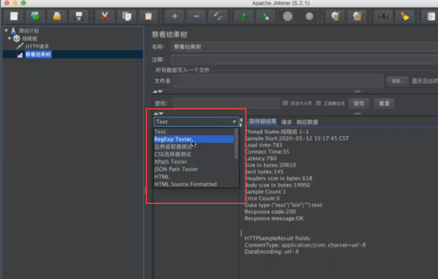Click the Open file folder icon

(x=57, y=16)
